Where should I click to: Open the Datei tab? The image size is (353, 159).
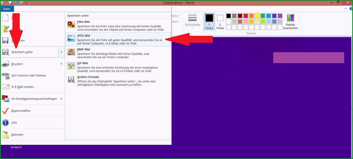[x=7, y=9]
